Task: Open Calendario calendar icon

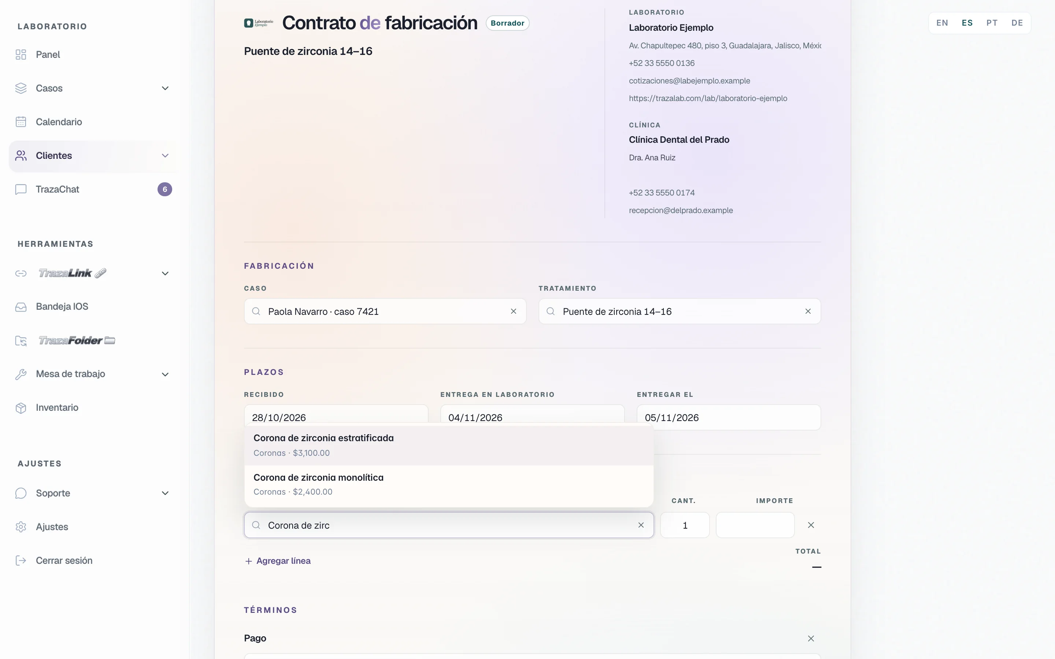Action: (x=21, y=122)
